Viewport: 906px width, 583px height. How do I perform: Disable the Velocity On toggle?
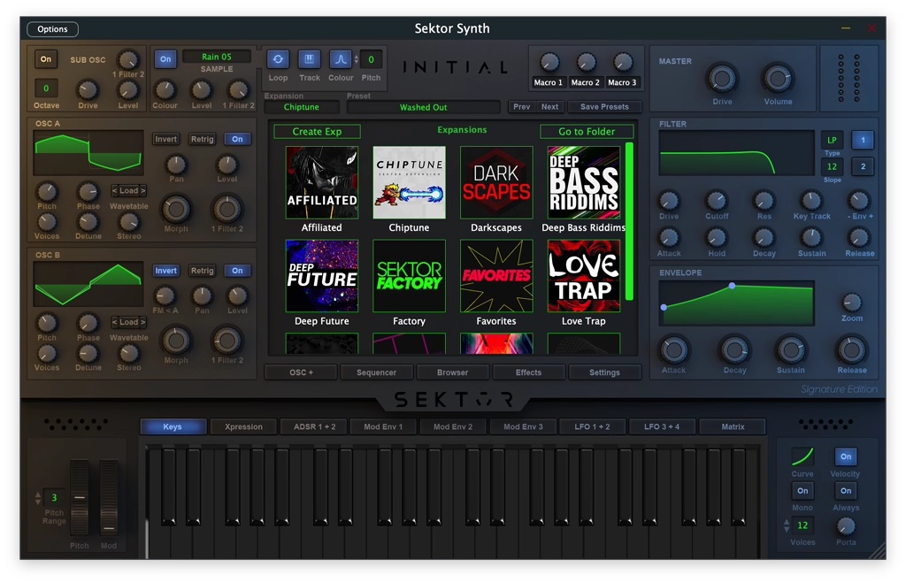coord(846,456)
